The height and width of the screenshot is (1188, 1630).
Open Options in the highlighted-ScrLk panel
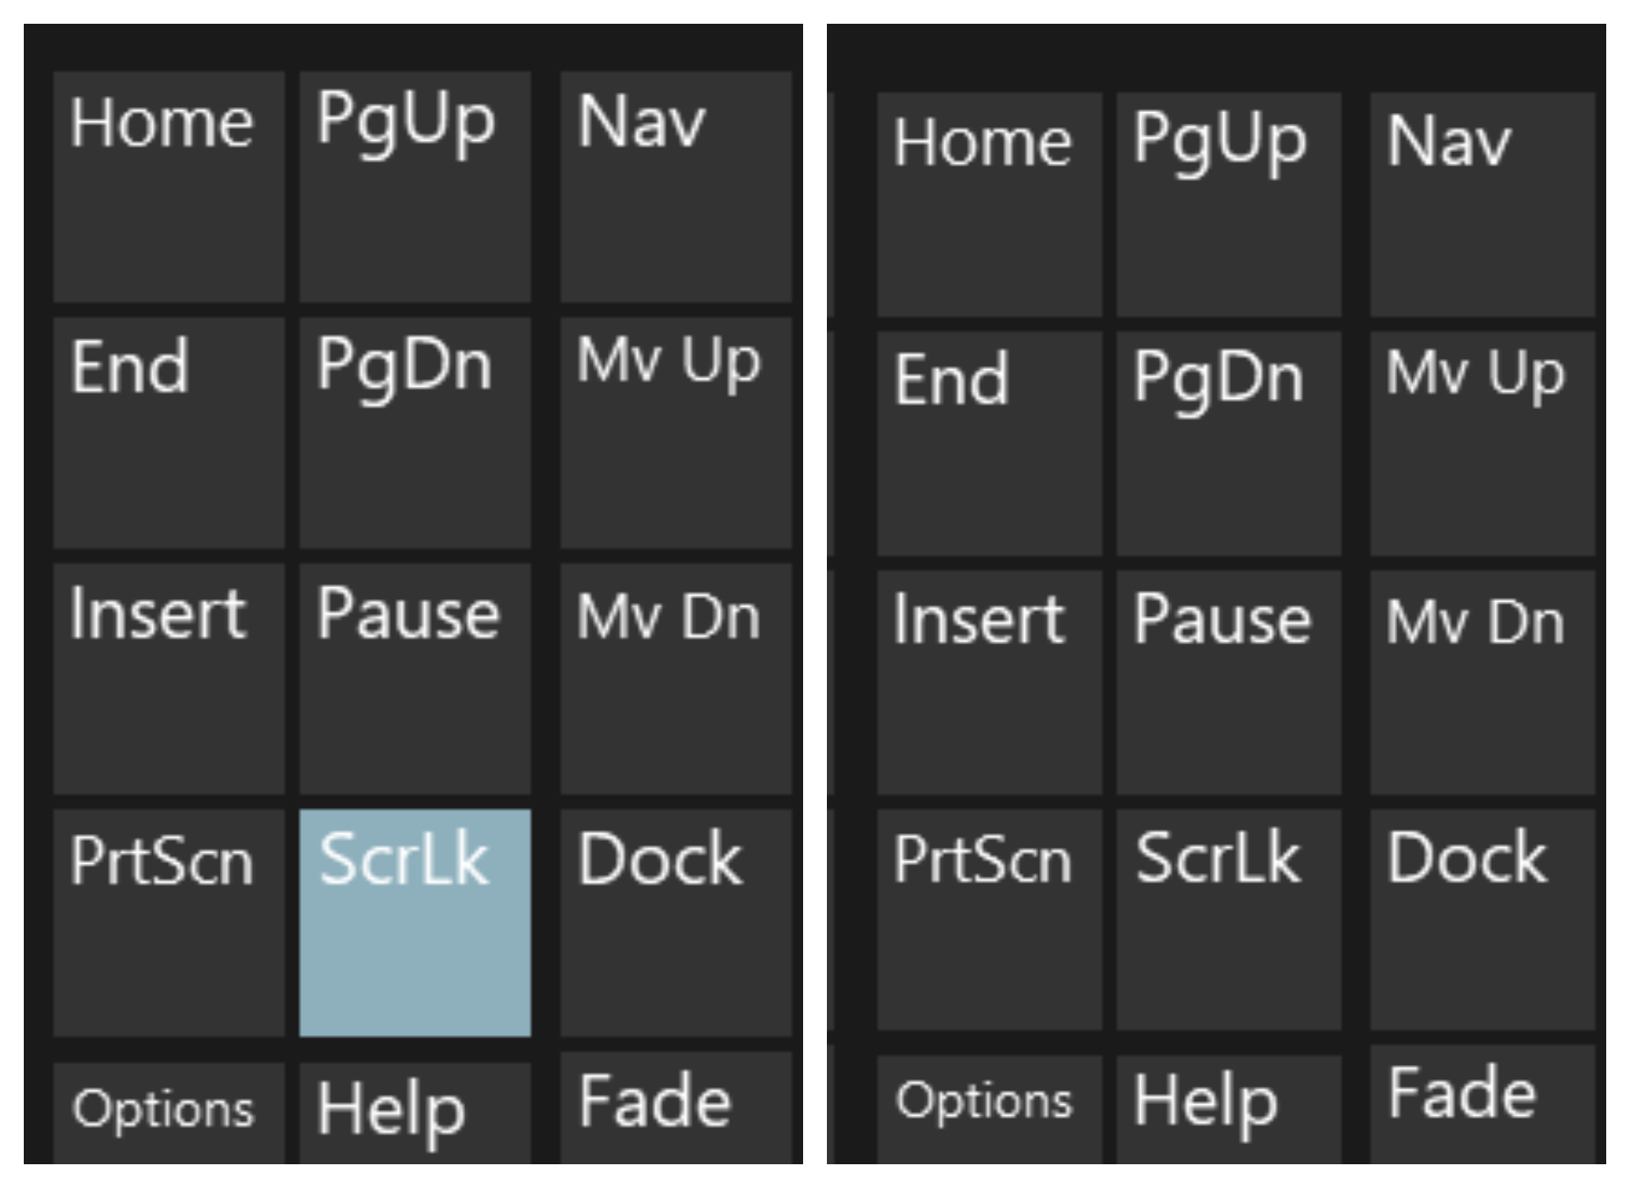click(168, 1112)
